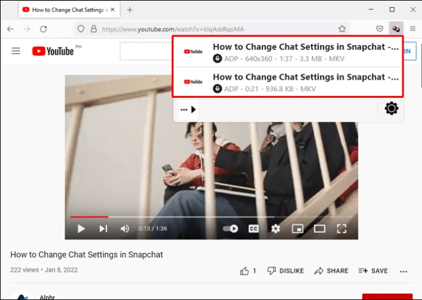
Task: Switch to theater mode
Action: click(319, 229)
